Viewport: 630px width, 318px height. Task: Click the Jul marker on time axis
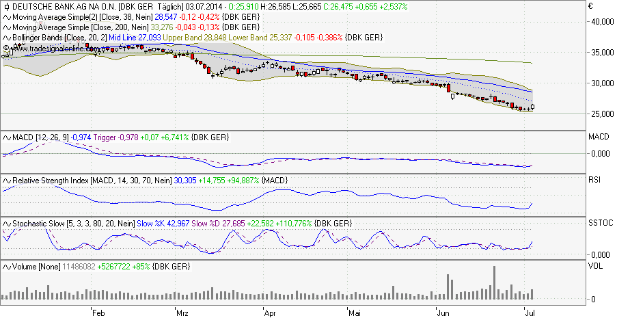pyautogui.click(x=531, y=313)
